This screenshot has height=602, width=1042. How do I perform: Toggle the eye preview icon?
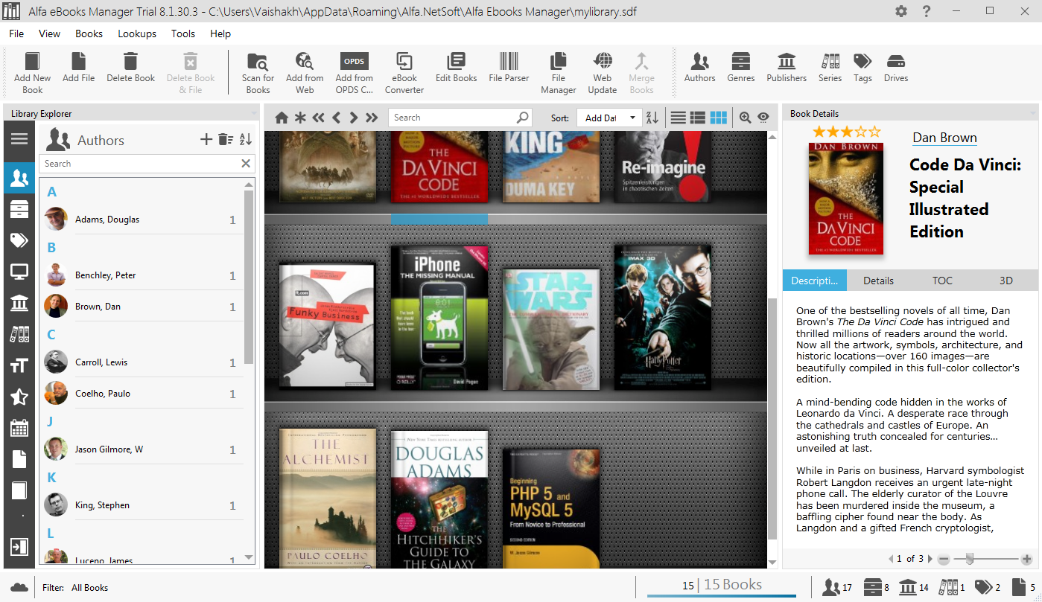763,118
